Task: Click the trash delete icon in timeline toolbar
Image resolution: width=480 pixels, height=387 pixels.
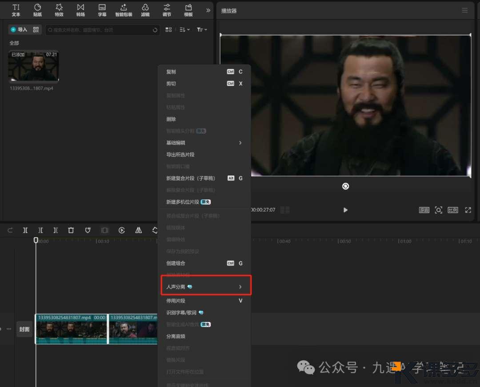Action: 71,230
